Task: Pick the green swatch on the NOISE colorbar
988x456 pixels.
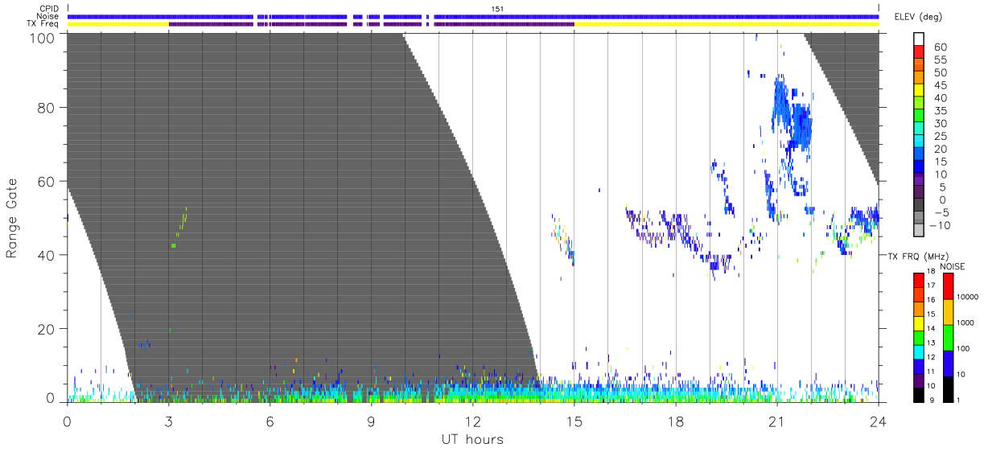Action: point(948,338)
